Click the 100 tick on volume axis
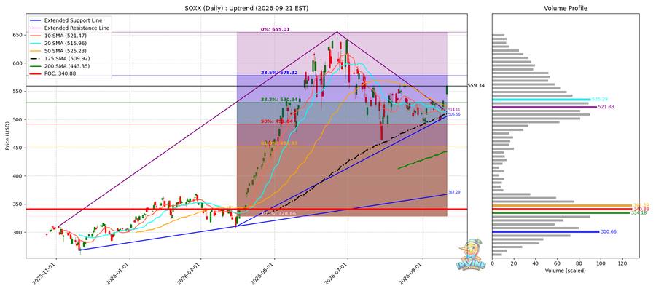656x291 pixels. point(601,263)
